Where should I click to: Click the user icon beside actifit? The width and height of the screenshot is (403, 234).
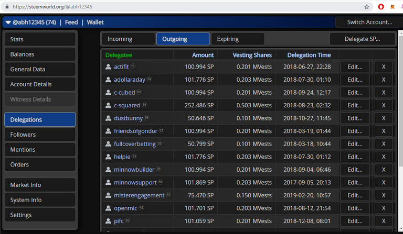(x=108, y=66)
